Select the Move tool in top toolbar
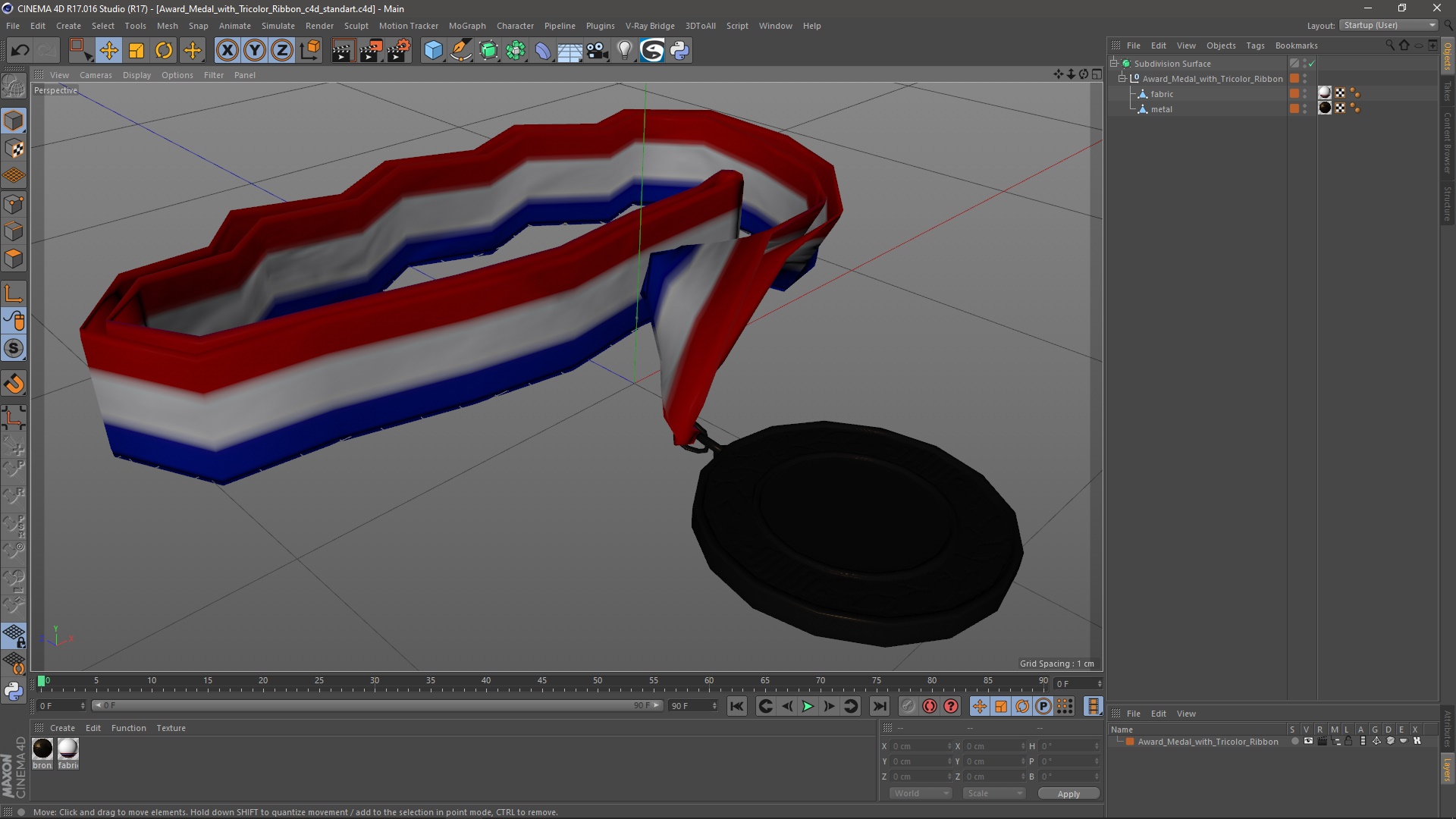Image resolution: width=1456 pixels, height=819 pixels. tap(108, 51)
